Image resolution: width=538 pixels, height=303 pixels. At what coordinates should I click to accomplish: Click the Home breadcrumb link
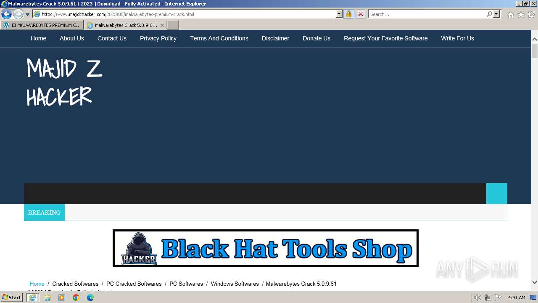pos(37,284)
